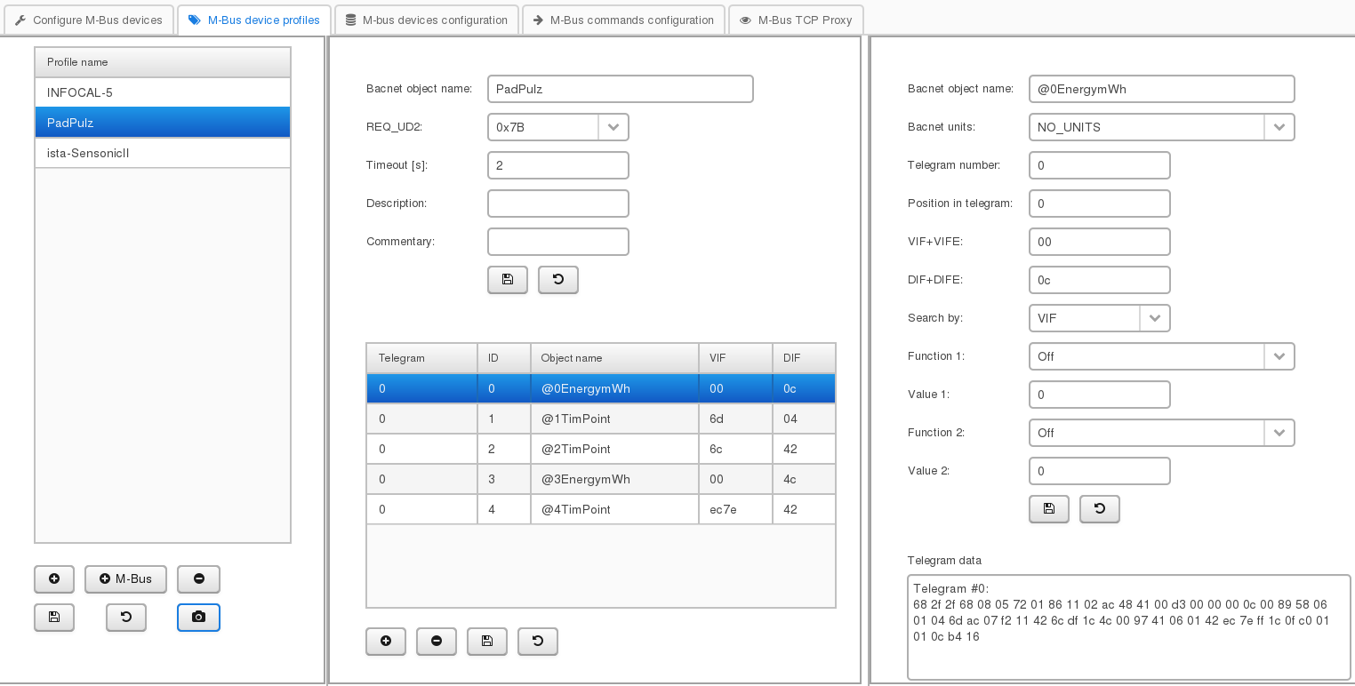The height and width of the screenshot is (686, 1355).
Task: Remove selected object row below table
Action: [x=437, y=642]
